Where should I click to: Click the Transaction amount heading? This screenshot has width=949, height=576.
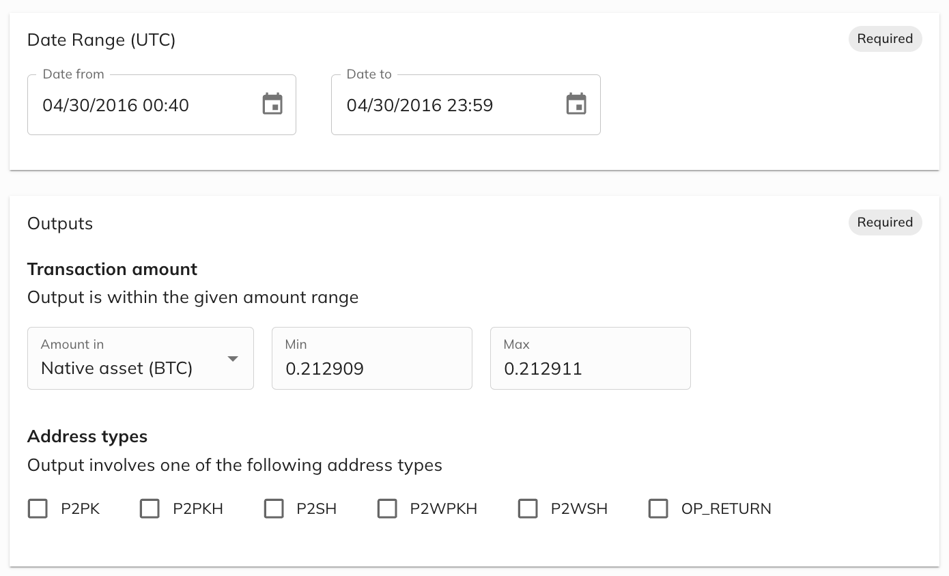pyautogui.click(x=112, y=270)
